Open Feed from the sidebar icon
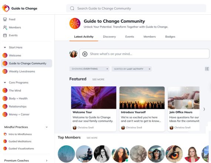Viewport: 211px width, 163px height. click(x=5, y=20)
